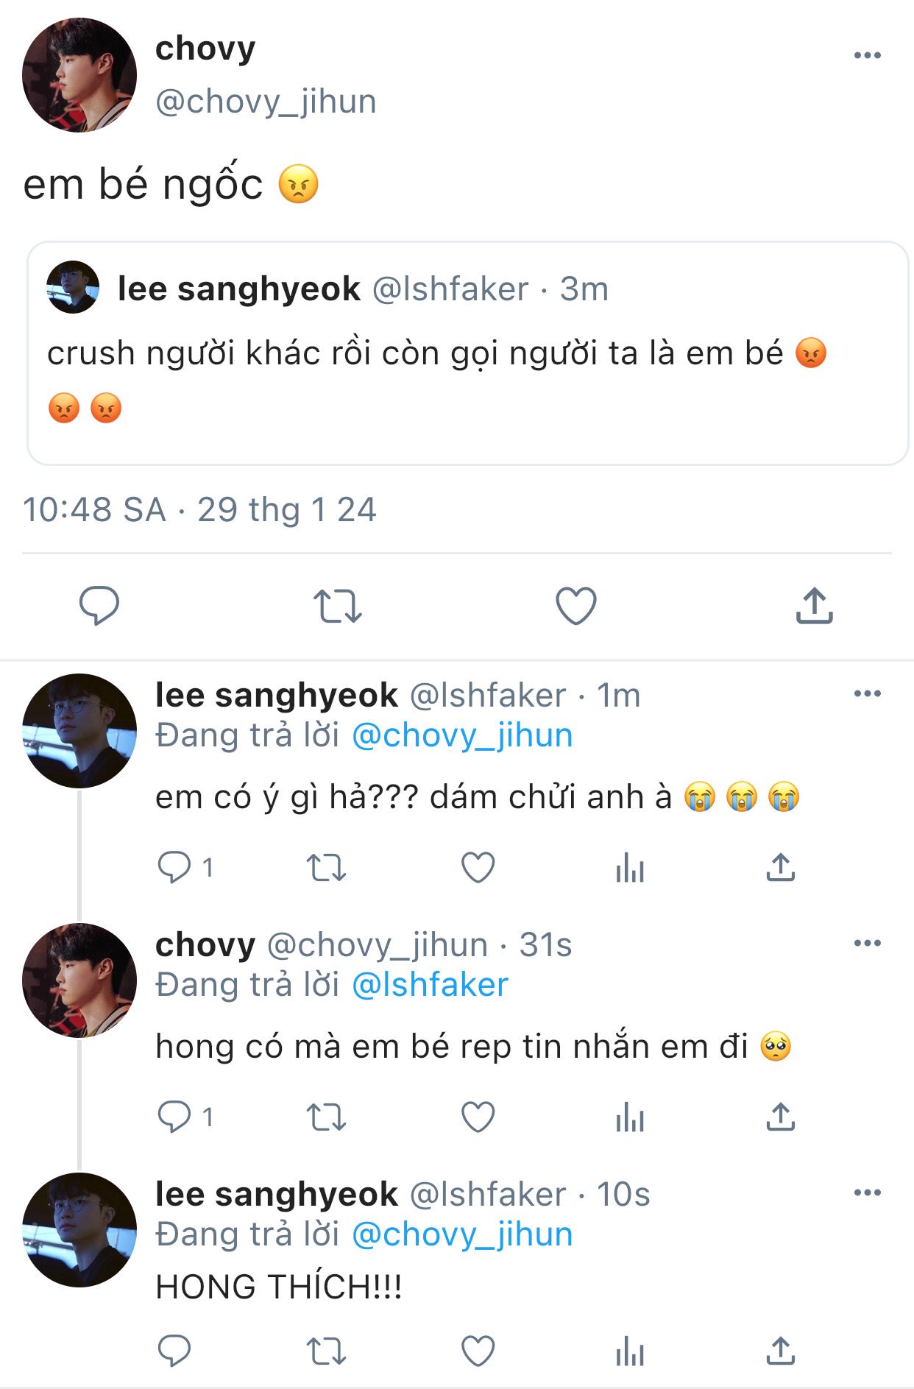Retweet the "hong có mà em bé" reply

pos(326,1117)
